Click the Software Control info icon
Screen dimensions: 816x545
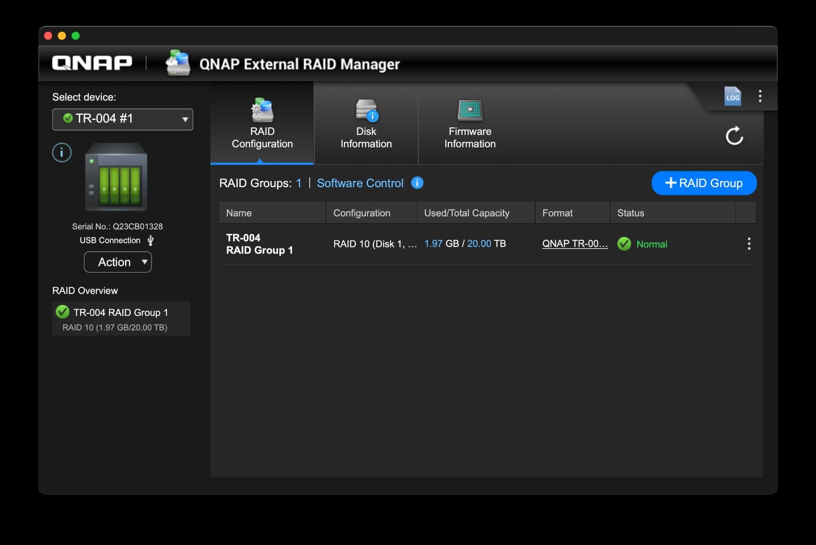417,183
